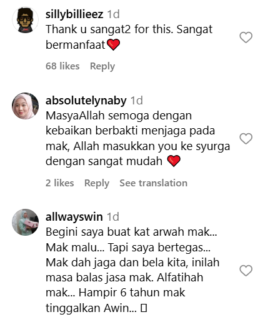Visit the sillybillieez username link
This screenshot has height=317, width=263.
coord(74,14)
